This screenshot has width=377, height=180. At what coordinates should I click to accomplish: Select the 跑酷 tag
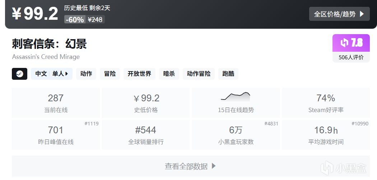pos(228,74)
